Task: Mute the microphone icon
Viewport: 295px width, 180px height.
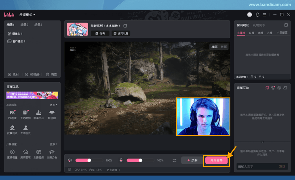Action: 121,160
